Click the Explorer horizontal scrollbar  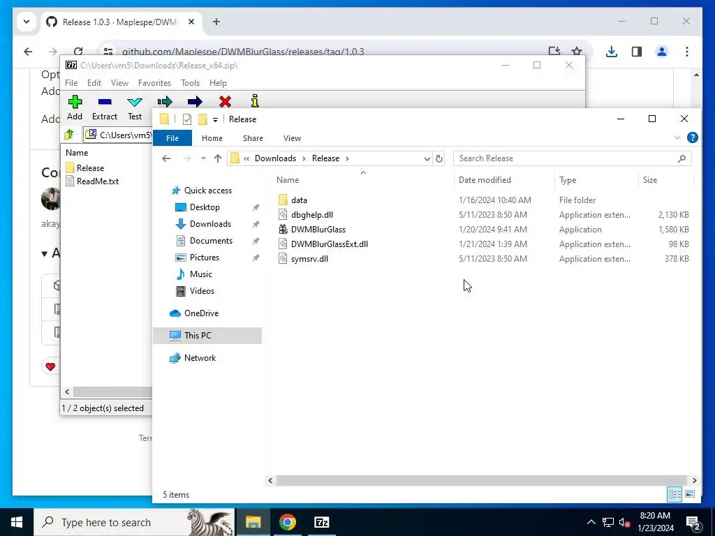tap(482, 480)
